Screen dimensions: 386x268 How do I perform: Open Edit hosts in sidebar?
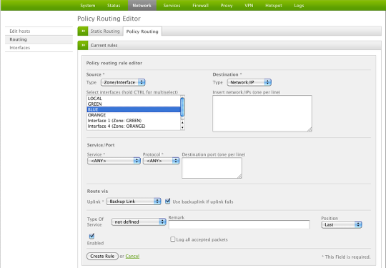[x=39, y=31]
